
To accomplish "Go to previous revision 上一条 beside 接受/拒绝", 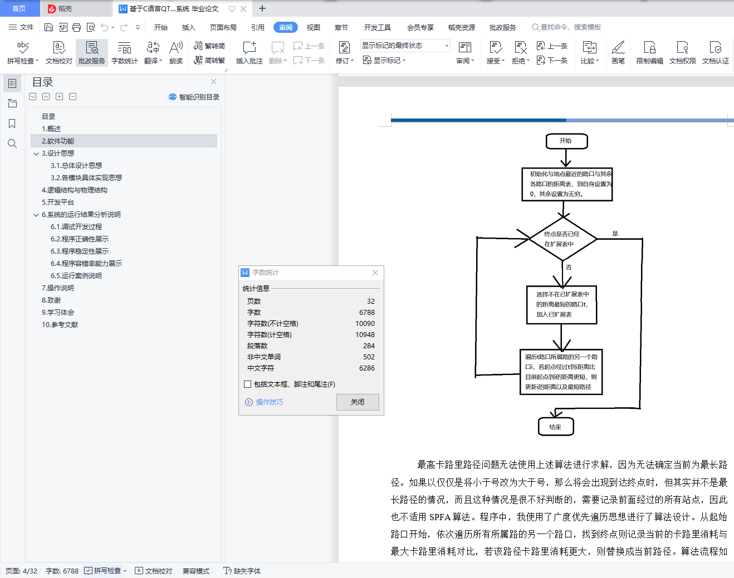I will click(552, 46).
